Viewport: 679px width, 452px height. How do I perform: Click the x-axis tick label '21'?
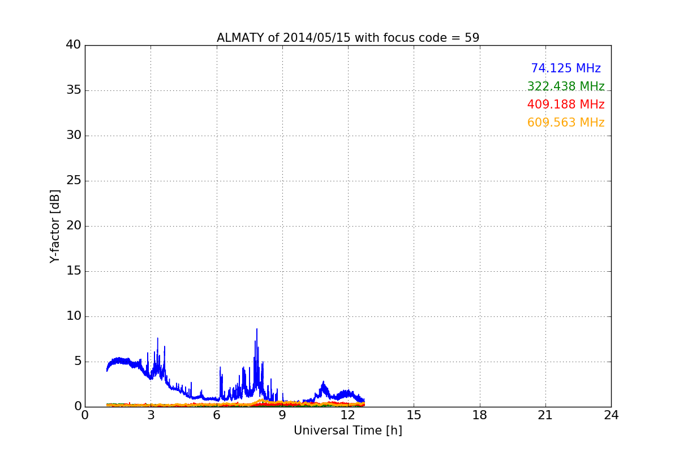pos(545,415)
